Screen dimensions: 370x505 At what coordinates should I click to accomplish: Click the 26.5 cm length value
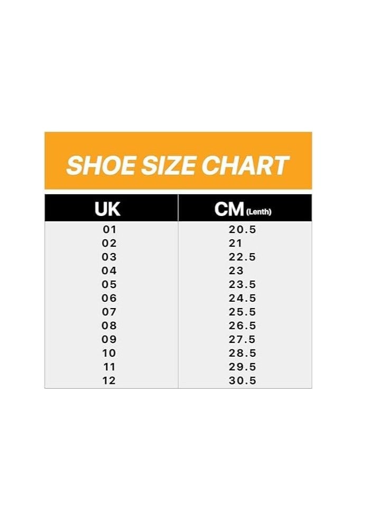[242, 326]
